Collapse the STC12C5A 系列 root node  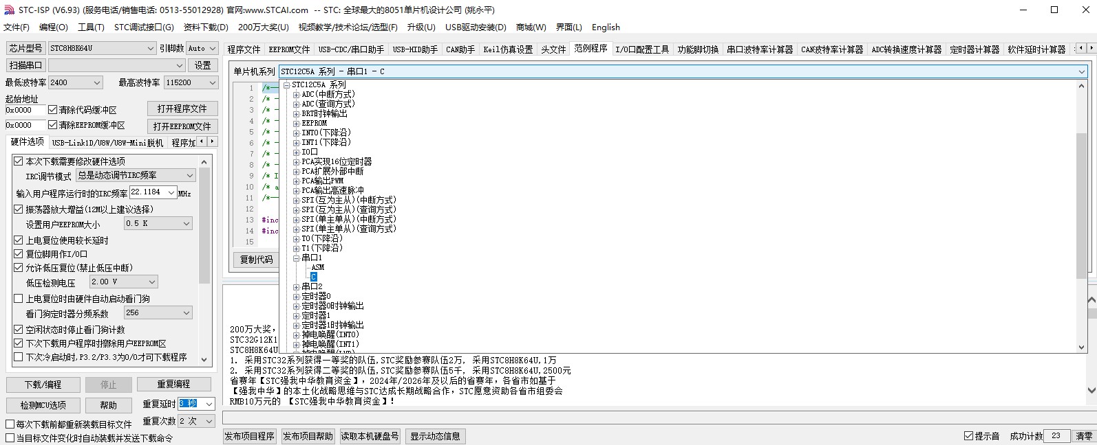tap(286, 85)
